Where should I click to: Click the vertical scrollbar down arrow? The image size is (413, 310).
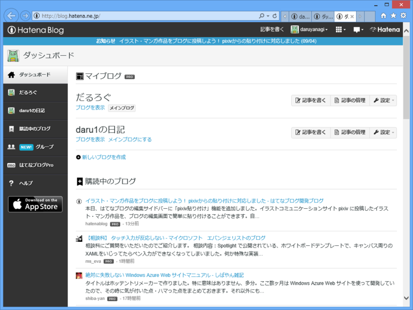click(406, 298)
